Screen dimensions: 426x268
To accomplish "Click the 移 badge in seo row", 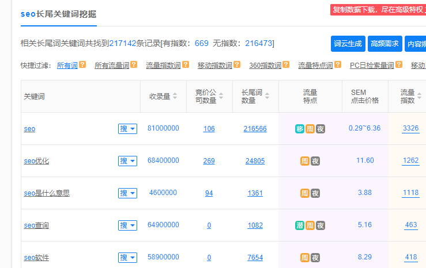I will [299, 129].
